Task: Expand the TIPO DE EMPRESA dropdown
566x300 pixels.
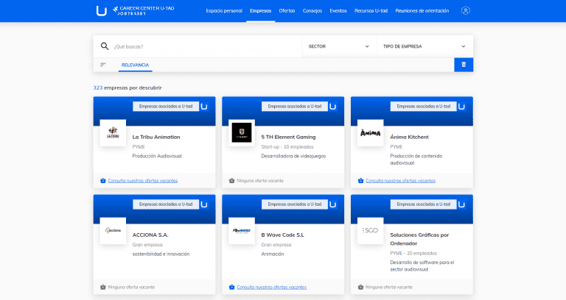Action: click(x=424, y=46)
